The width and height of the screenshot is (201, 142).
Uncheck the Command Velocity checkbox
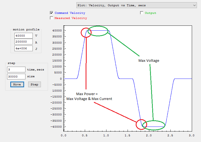[x=51, y=13]
